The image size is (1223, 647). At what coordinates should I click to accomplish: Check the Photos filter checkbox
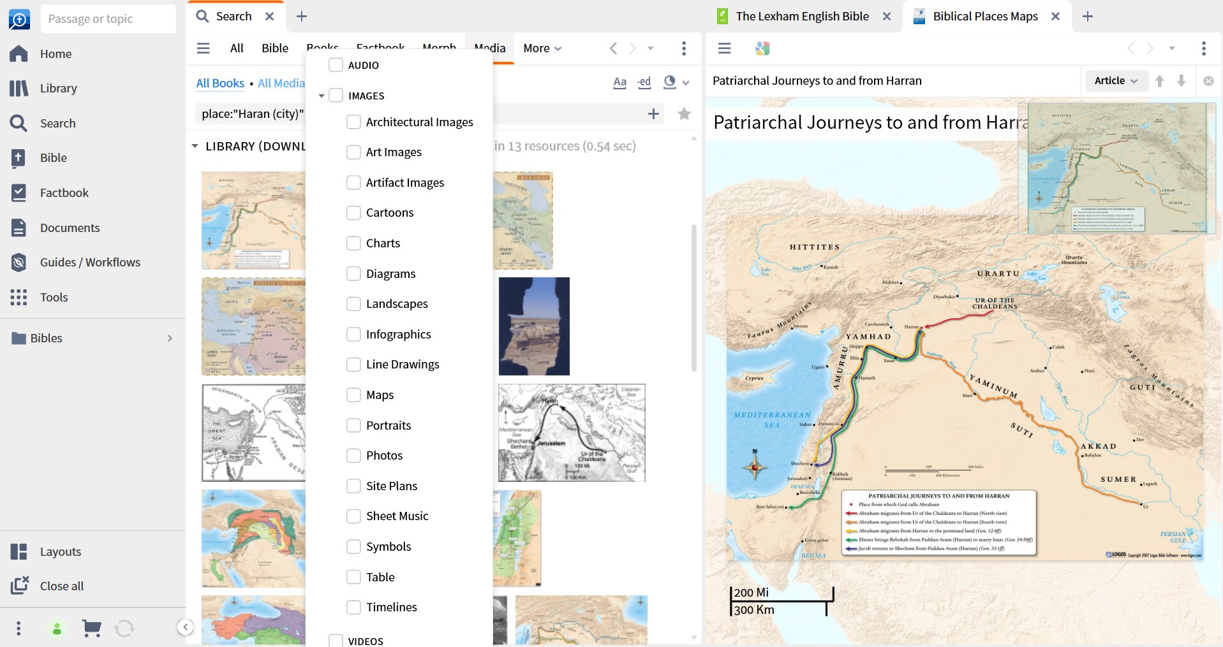tap(353, 455)
